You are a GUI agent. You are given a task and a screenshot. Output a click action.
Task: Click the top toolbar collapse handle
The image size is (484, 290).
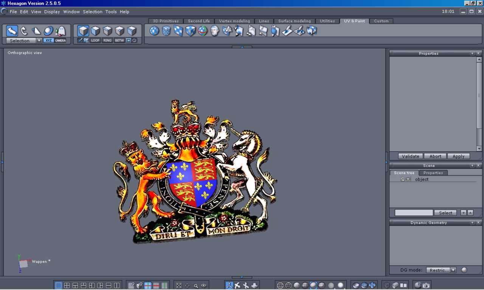pos(242,47)
